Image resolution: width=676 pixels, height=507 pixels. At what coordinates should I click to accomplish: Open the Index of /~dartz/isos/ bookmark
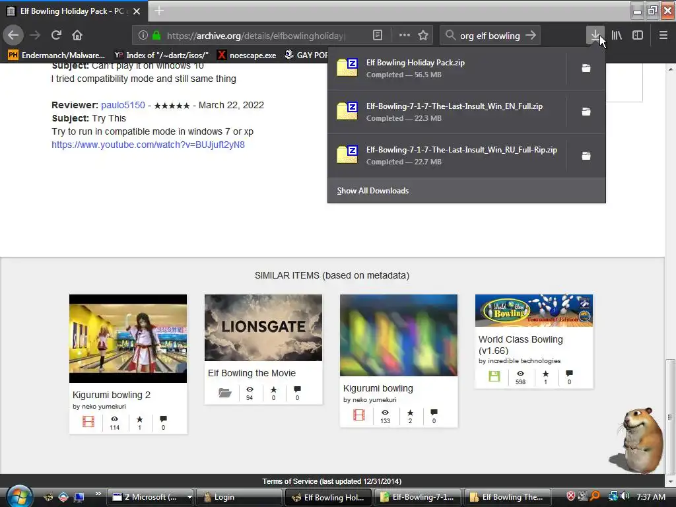coord(162,55)
